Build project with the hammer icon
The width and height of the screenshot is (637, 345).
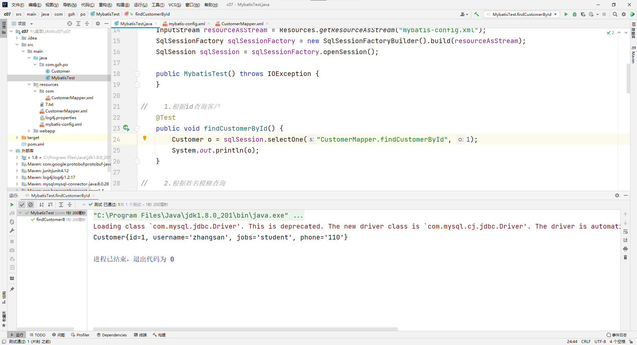pos(476,14)
